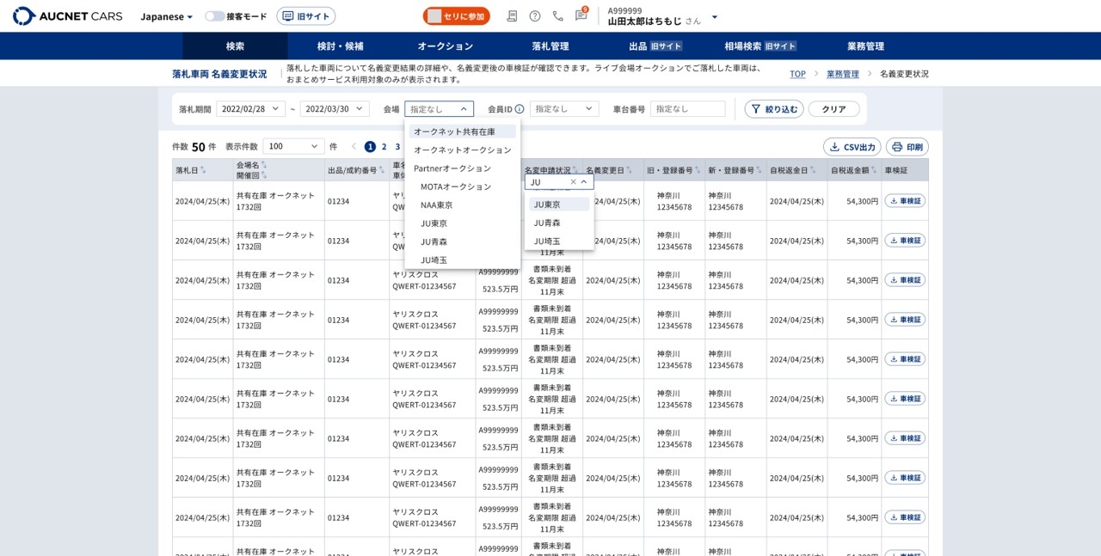This screenshot has width=1101, height=556.
Task: Click the document list icon in header
Action: [x=513, y=16]
